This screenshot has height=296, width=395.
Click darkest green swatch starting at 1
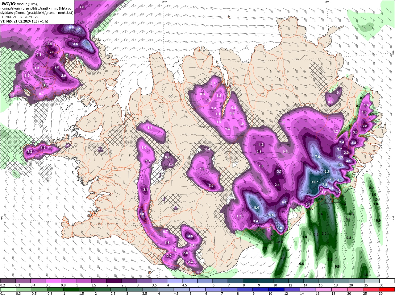click(71, 290)
